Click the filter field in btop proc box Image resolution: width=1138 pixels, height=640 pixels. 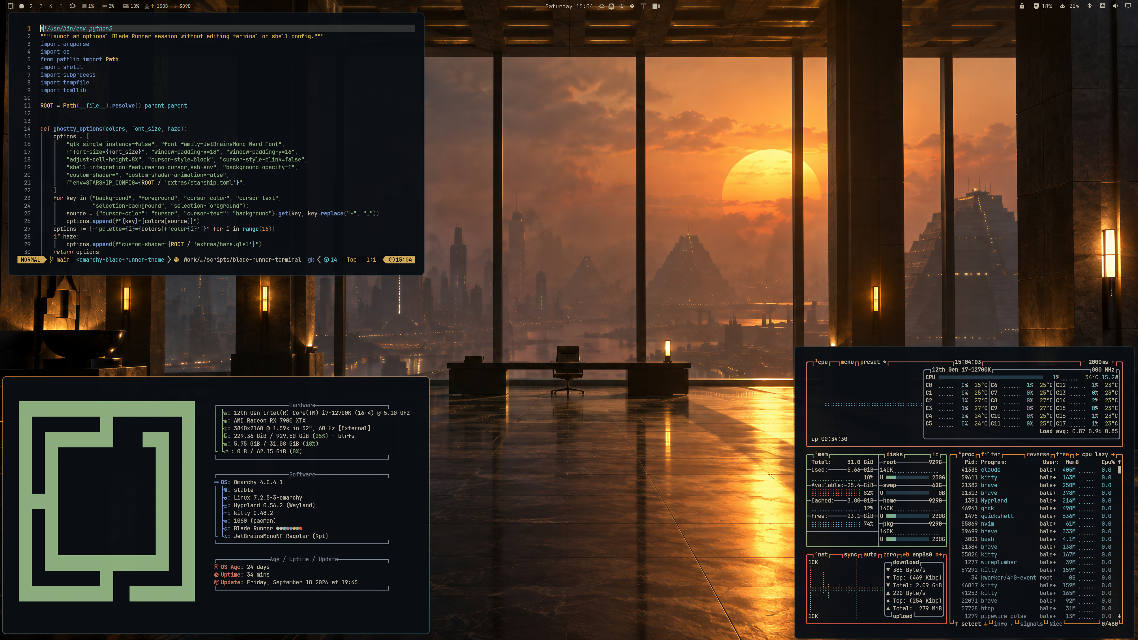[990, 455]
